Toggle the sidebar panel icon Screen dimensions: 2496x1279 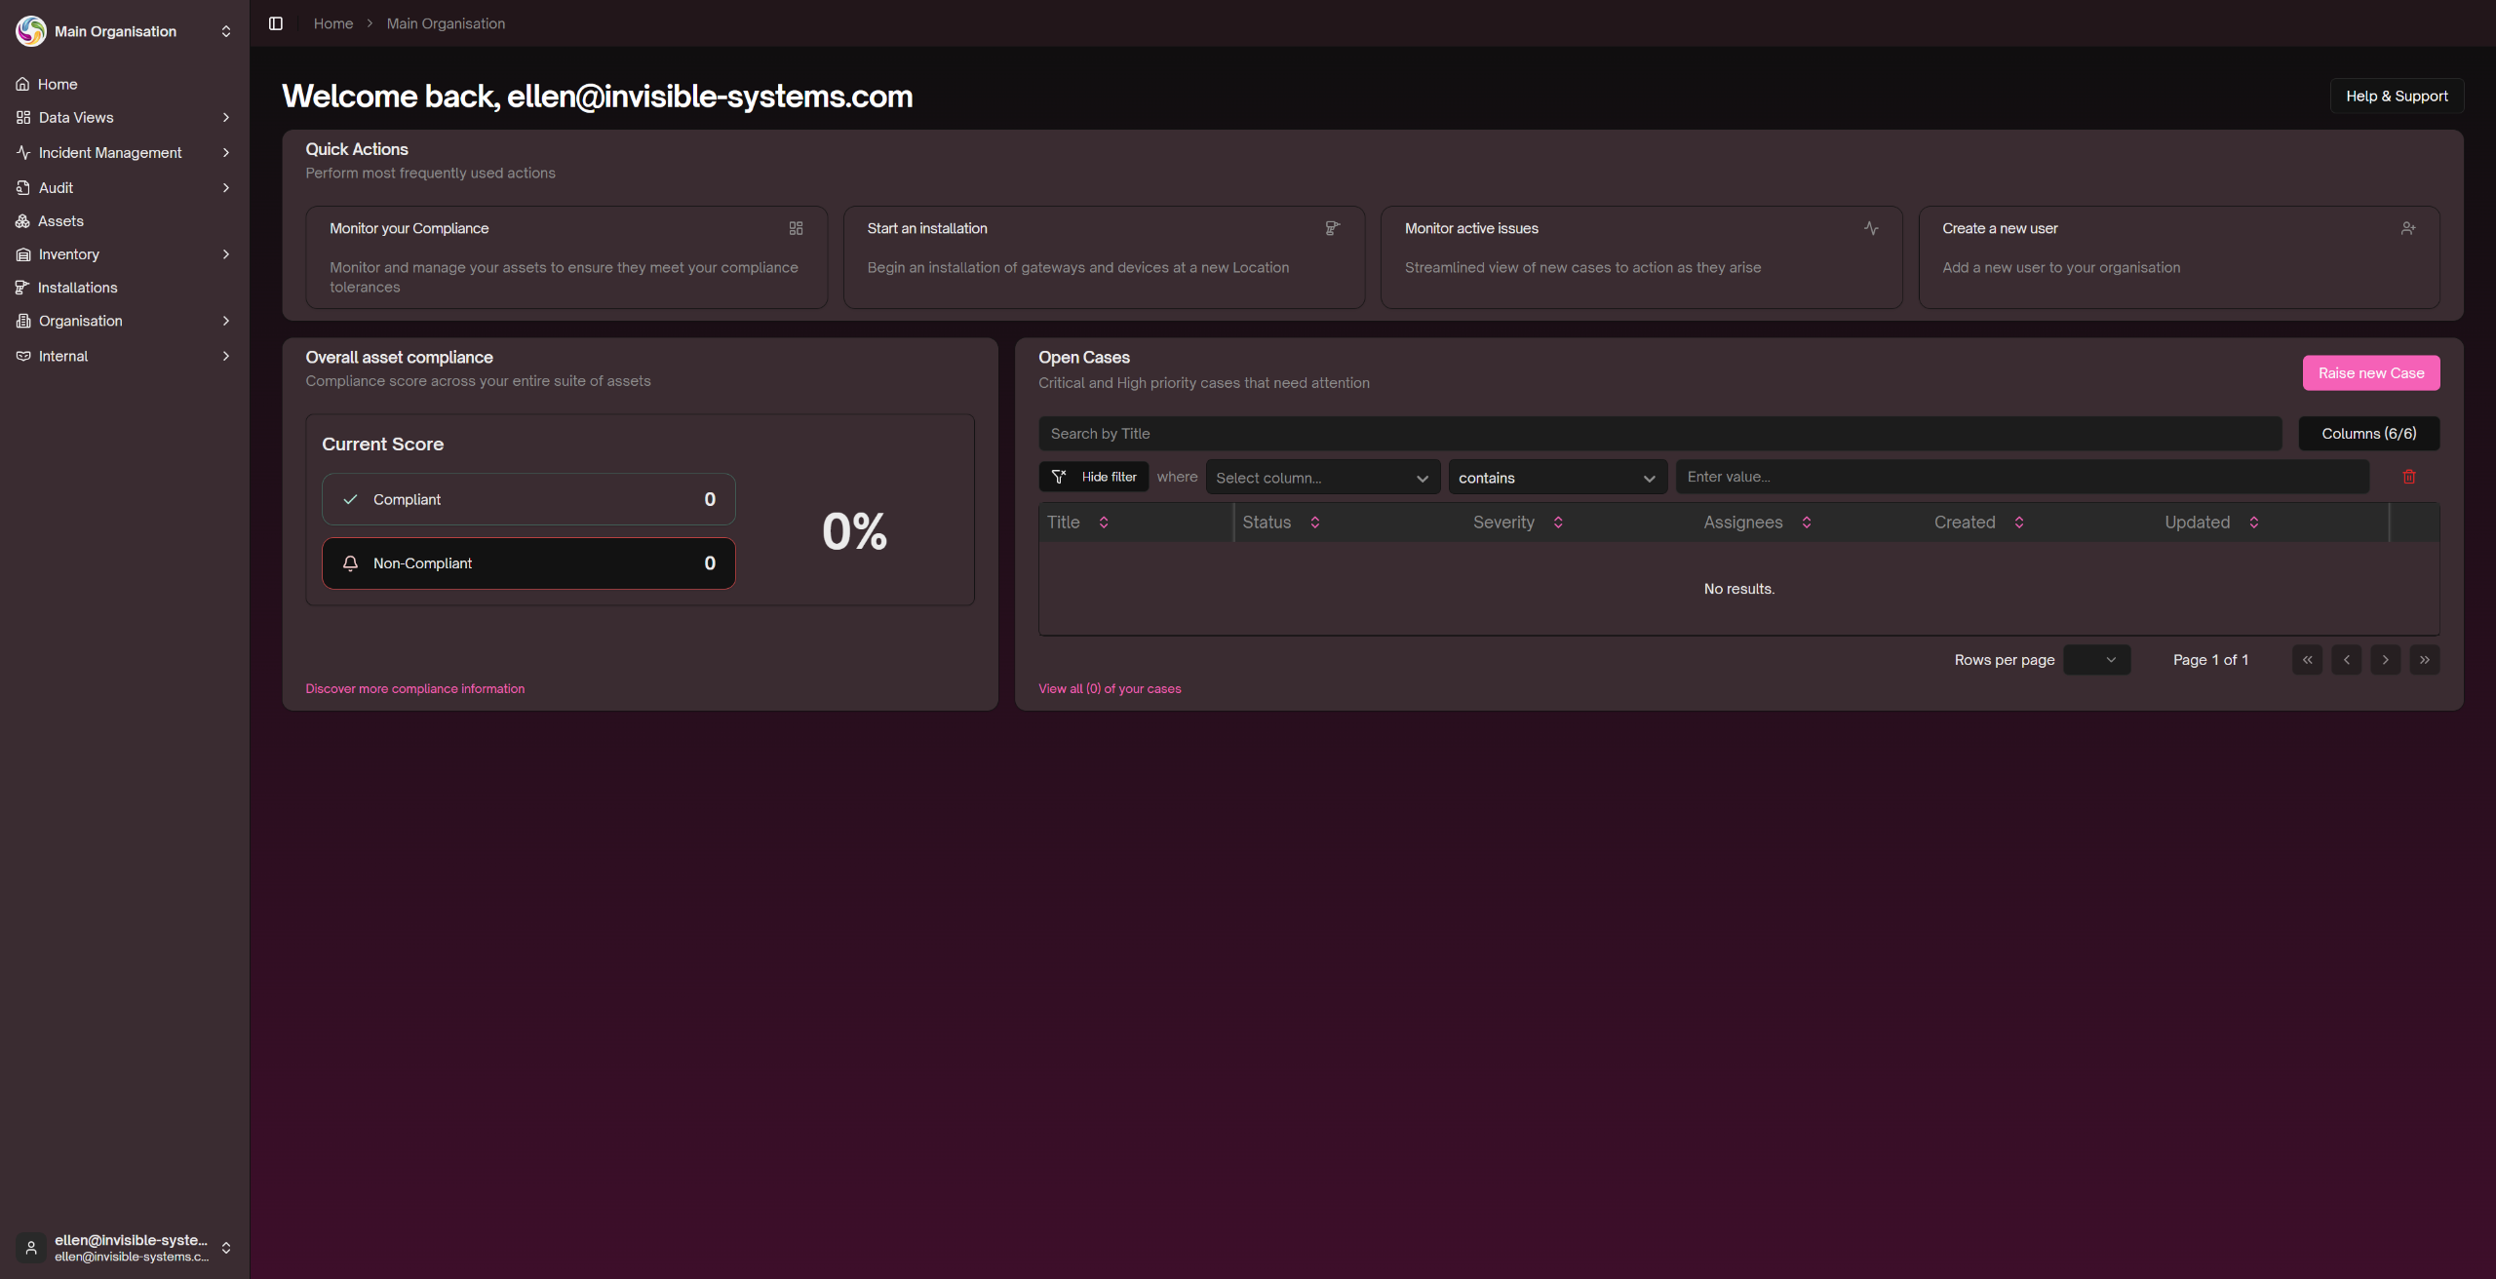[276, 23]
